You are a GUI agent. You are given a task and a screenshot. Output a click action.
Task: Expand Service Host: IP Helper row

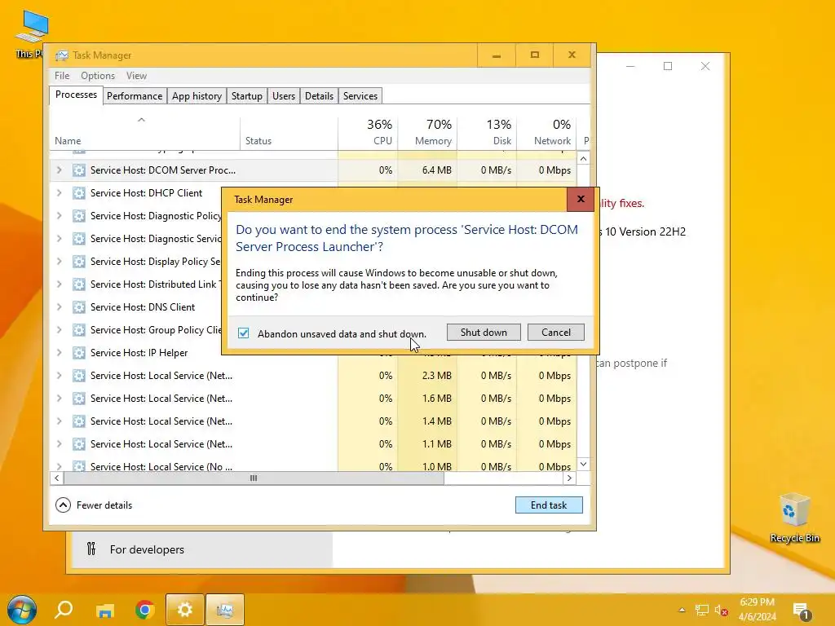[x=59, y=353]
